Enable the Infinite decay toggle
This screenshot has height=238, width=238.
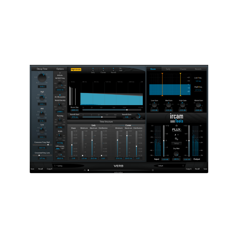[60, 73]
